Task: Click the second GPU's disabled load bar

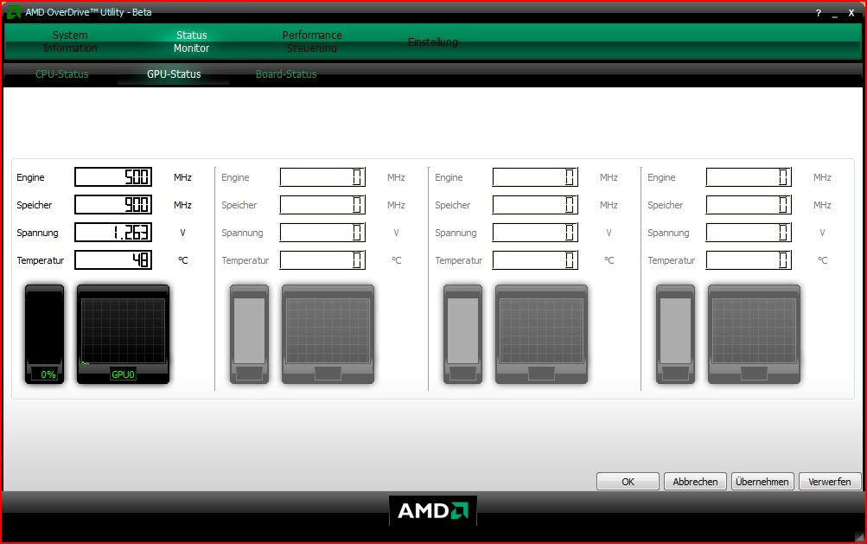Action: pyautogui.click(x=249, y=334)
